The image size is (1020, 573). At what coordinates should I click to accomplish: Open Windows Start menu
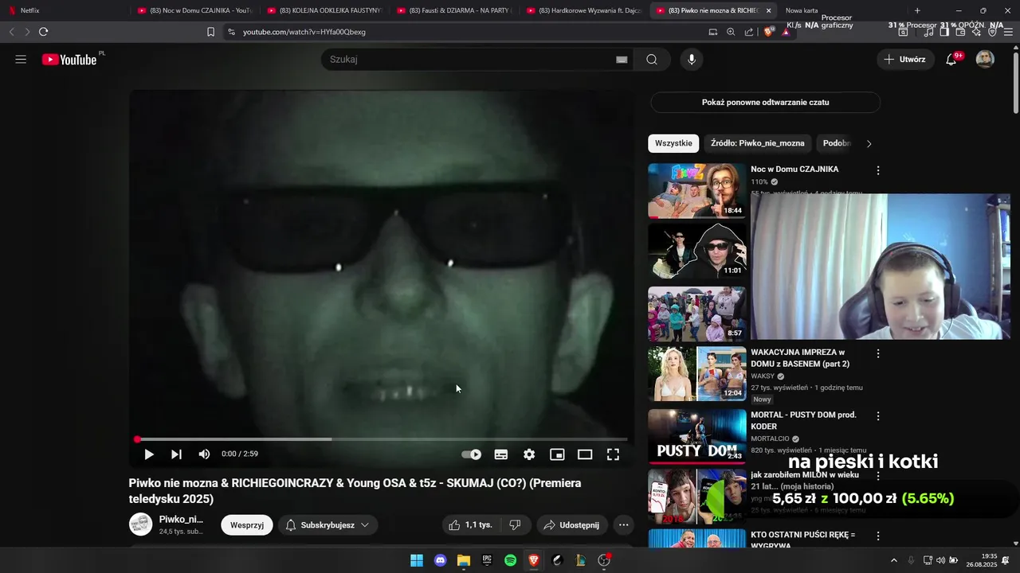(x=417, y=560)
